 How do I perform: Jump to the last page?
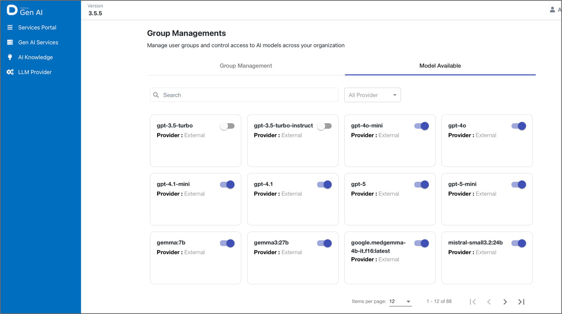tap(521, 302)
